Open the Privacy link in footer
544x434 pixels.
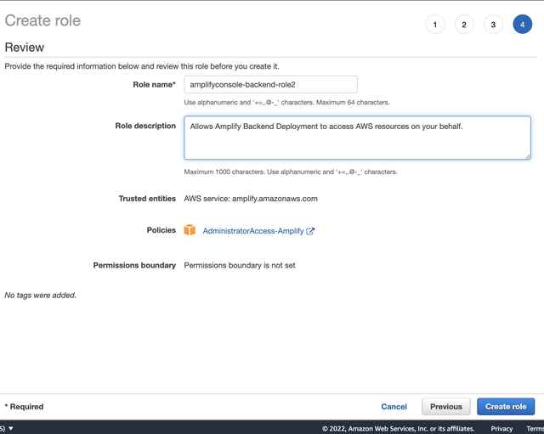[x=501, y=429]
